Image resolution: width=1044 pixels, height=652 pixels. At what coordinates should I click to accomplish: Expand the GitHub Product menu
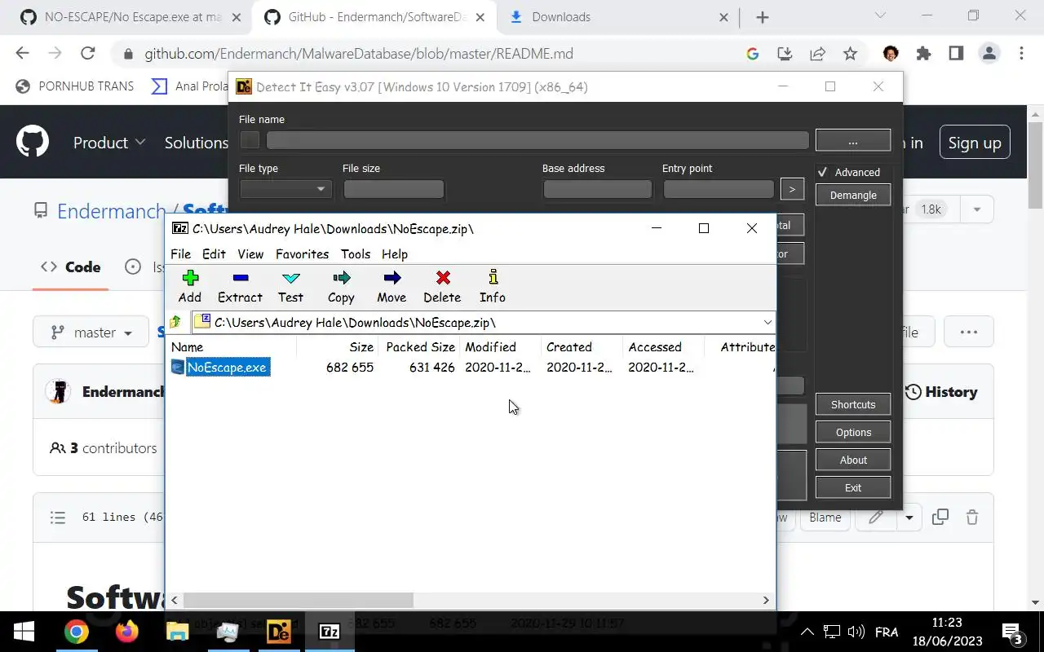(109, 143)
